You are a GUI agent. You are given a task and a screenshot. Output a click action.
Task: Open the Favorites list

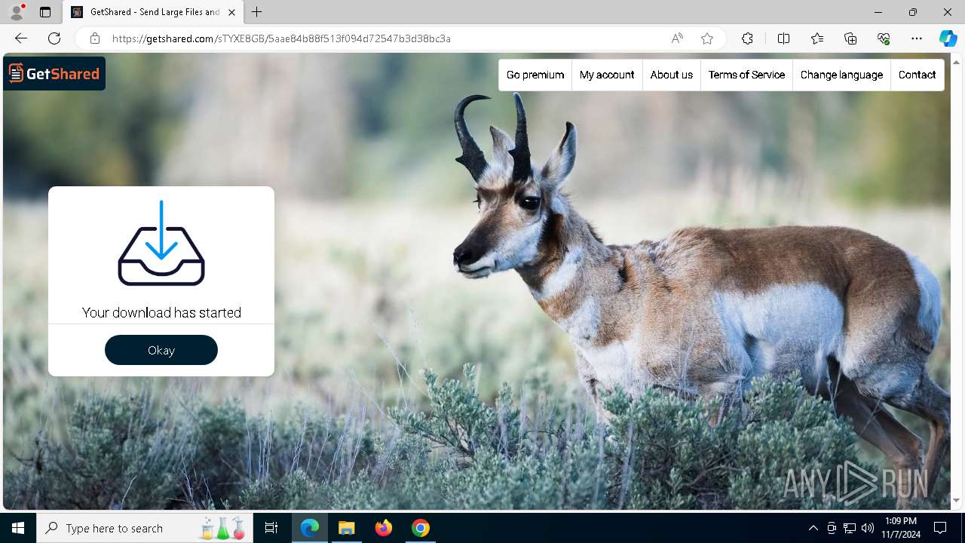817,38
